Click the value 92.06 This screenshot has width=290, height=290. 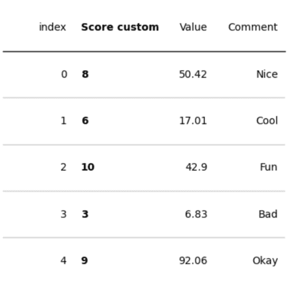[x=193, y=260]
